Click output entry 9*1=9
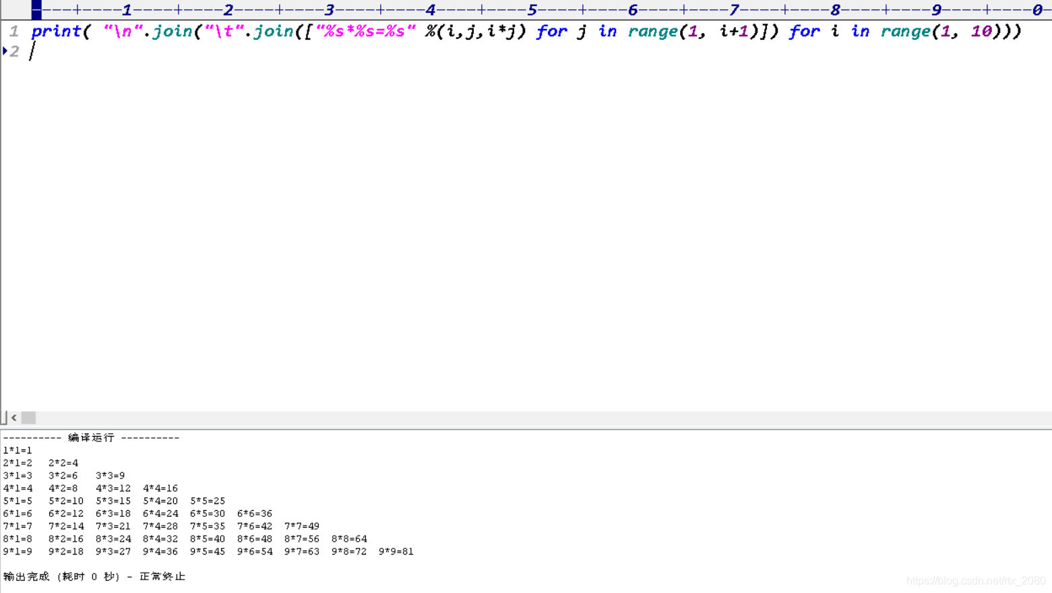Viewport: 1052px width, 593px height. click(x=18, y=551)
